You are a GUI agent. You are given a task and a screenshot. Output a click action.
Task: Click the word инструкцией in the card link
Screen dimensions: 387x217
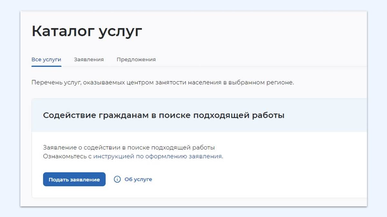tap(114, 157)
